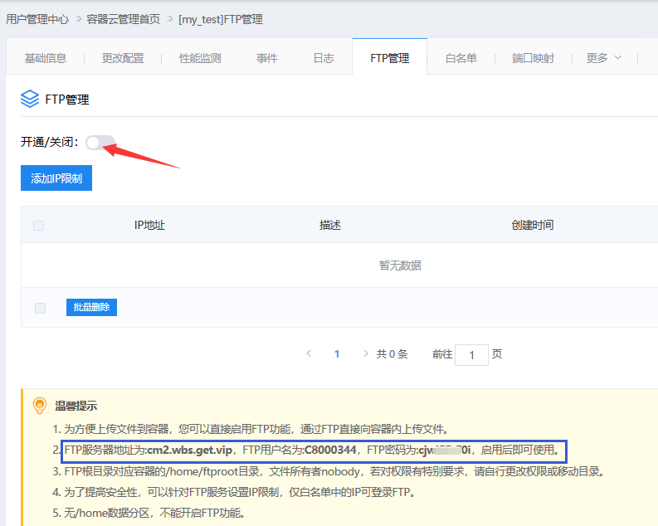Click the 批量删除 button
The height and width of the screenshot is (526, 658).
(x=91, y=308)
